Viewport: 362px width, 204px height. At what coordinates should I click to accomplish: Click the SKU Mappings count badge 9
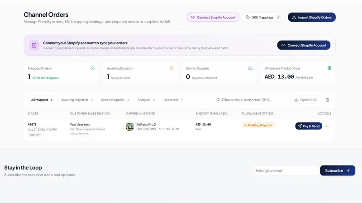pos(278,17)
